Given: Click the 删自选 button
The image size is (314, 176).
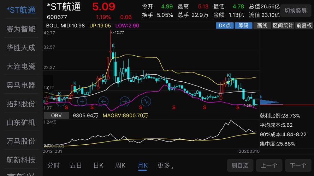Looking at the screenshot, I should pyautogui.click(x=240, y=165).
